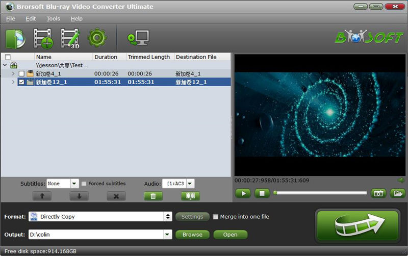Open the Audio track dropdown
Image resolution: width=408 pixels, height=256 pixels.
190,184
